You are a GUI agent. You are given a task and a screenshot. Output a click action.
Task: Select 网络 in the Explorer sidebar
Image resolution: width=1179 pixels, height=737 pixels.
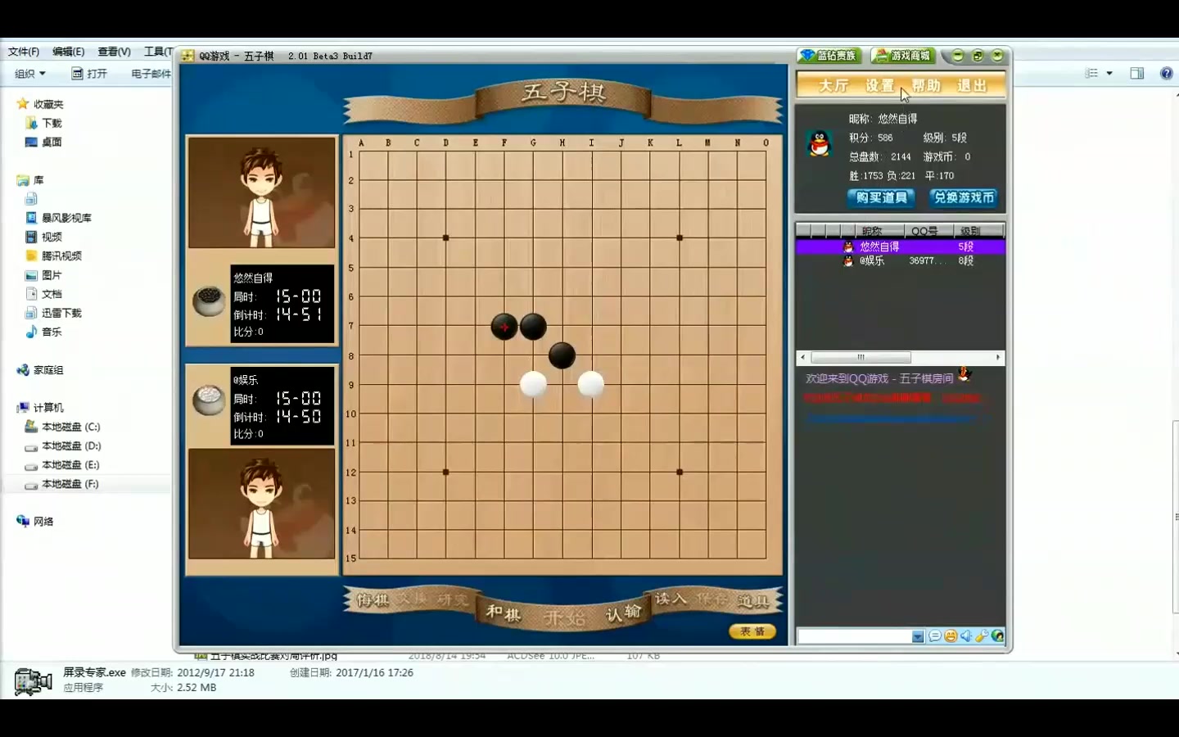35,522
